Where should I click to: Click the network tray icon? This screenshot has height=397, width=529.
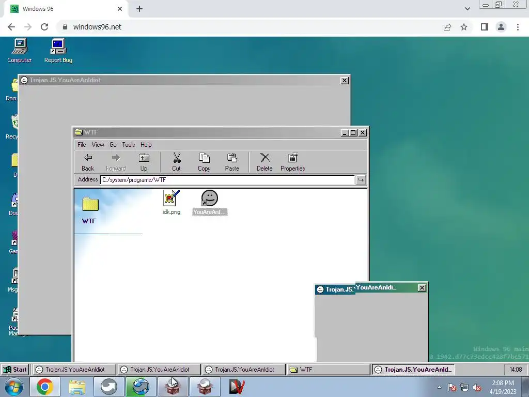click(x=464, y=388)
